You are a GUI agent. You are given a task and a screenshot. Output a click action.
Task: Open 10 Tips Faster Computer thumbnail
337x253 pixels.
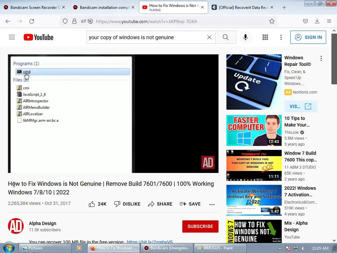[254, 130]
